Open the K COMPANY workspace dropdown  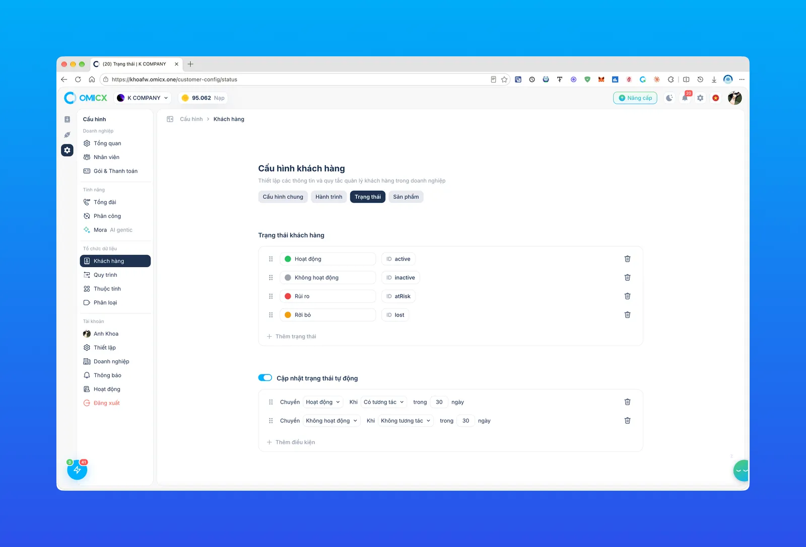143,98
